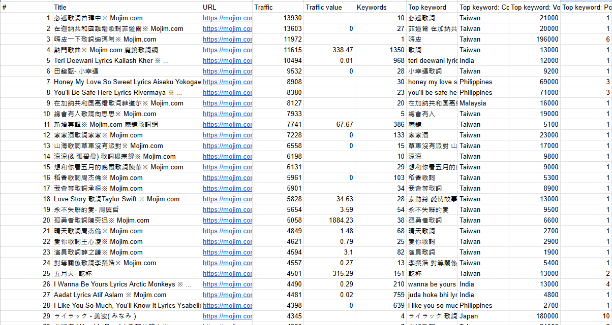Viewport: 612px width, 325px height.
Task: Select volume cell 196000
Action: pos(535,39)
